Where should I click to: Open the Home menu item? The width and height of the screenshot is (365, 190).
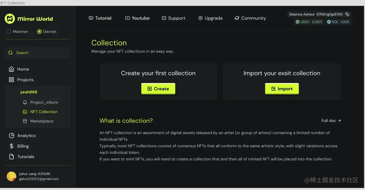coord(23,69)
